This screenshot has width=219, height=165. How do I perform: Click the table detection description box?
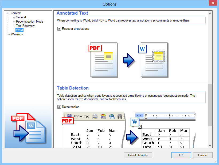(131, 97)
